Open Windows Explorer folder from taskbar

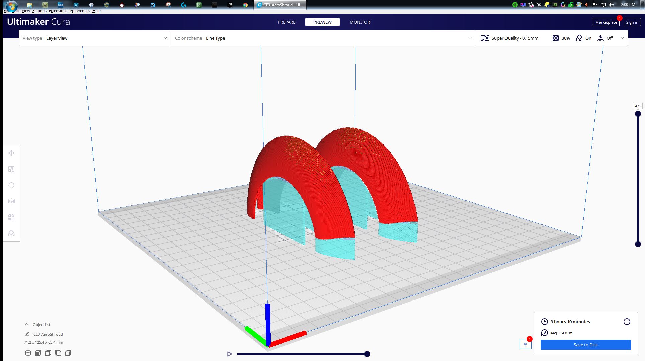[30, 5]
